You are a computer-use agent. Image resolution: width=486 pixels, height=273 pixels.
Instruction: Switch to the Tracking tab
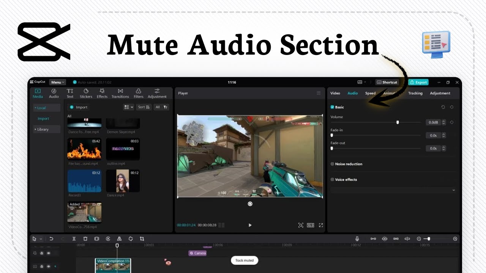click(415, 93)
